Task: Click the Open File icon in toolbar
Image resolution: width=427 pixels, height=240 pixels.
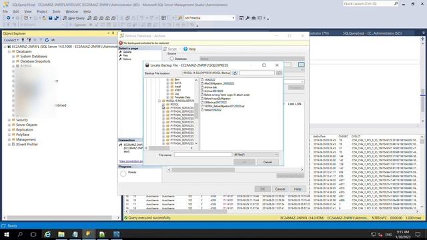Action: (44, 18)
